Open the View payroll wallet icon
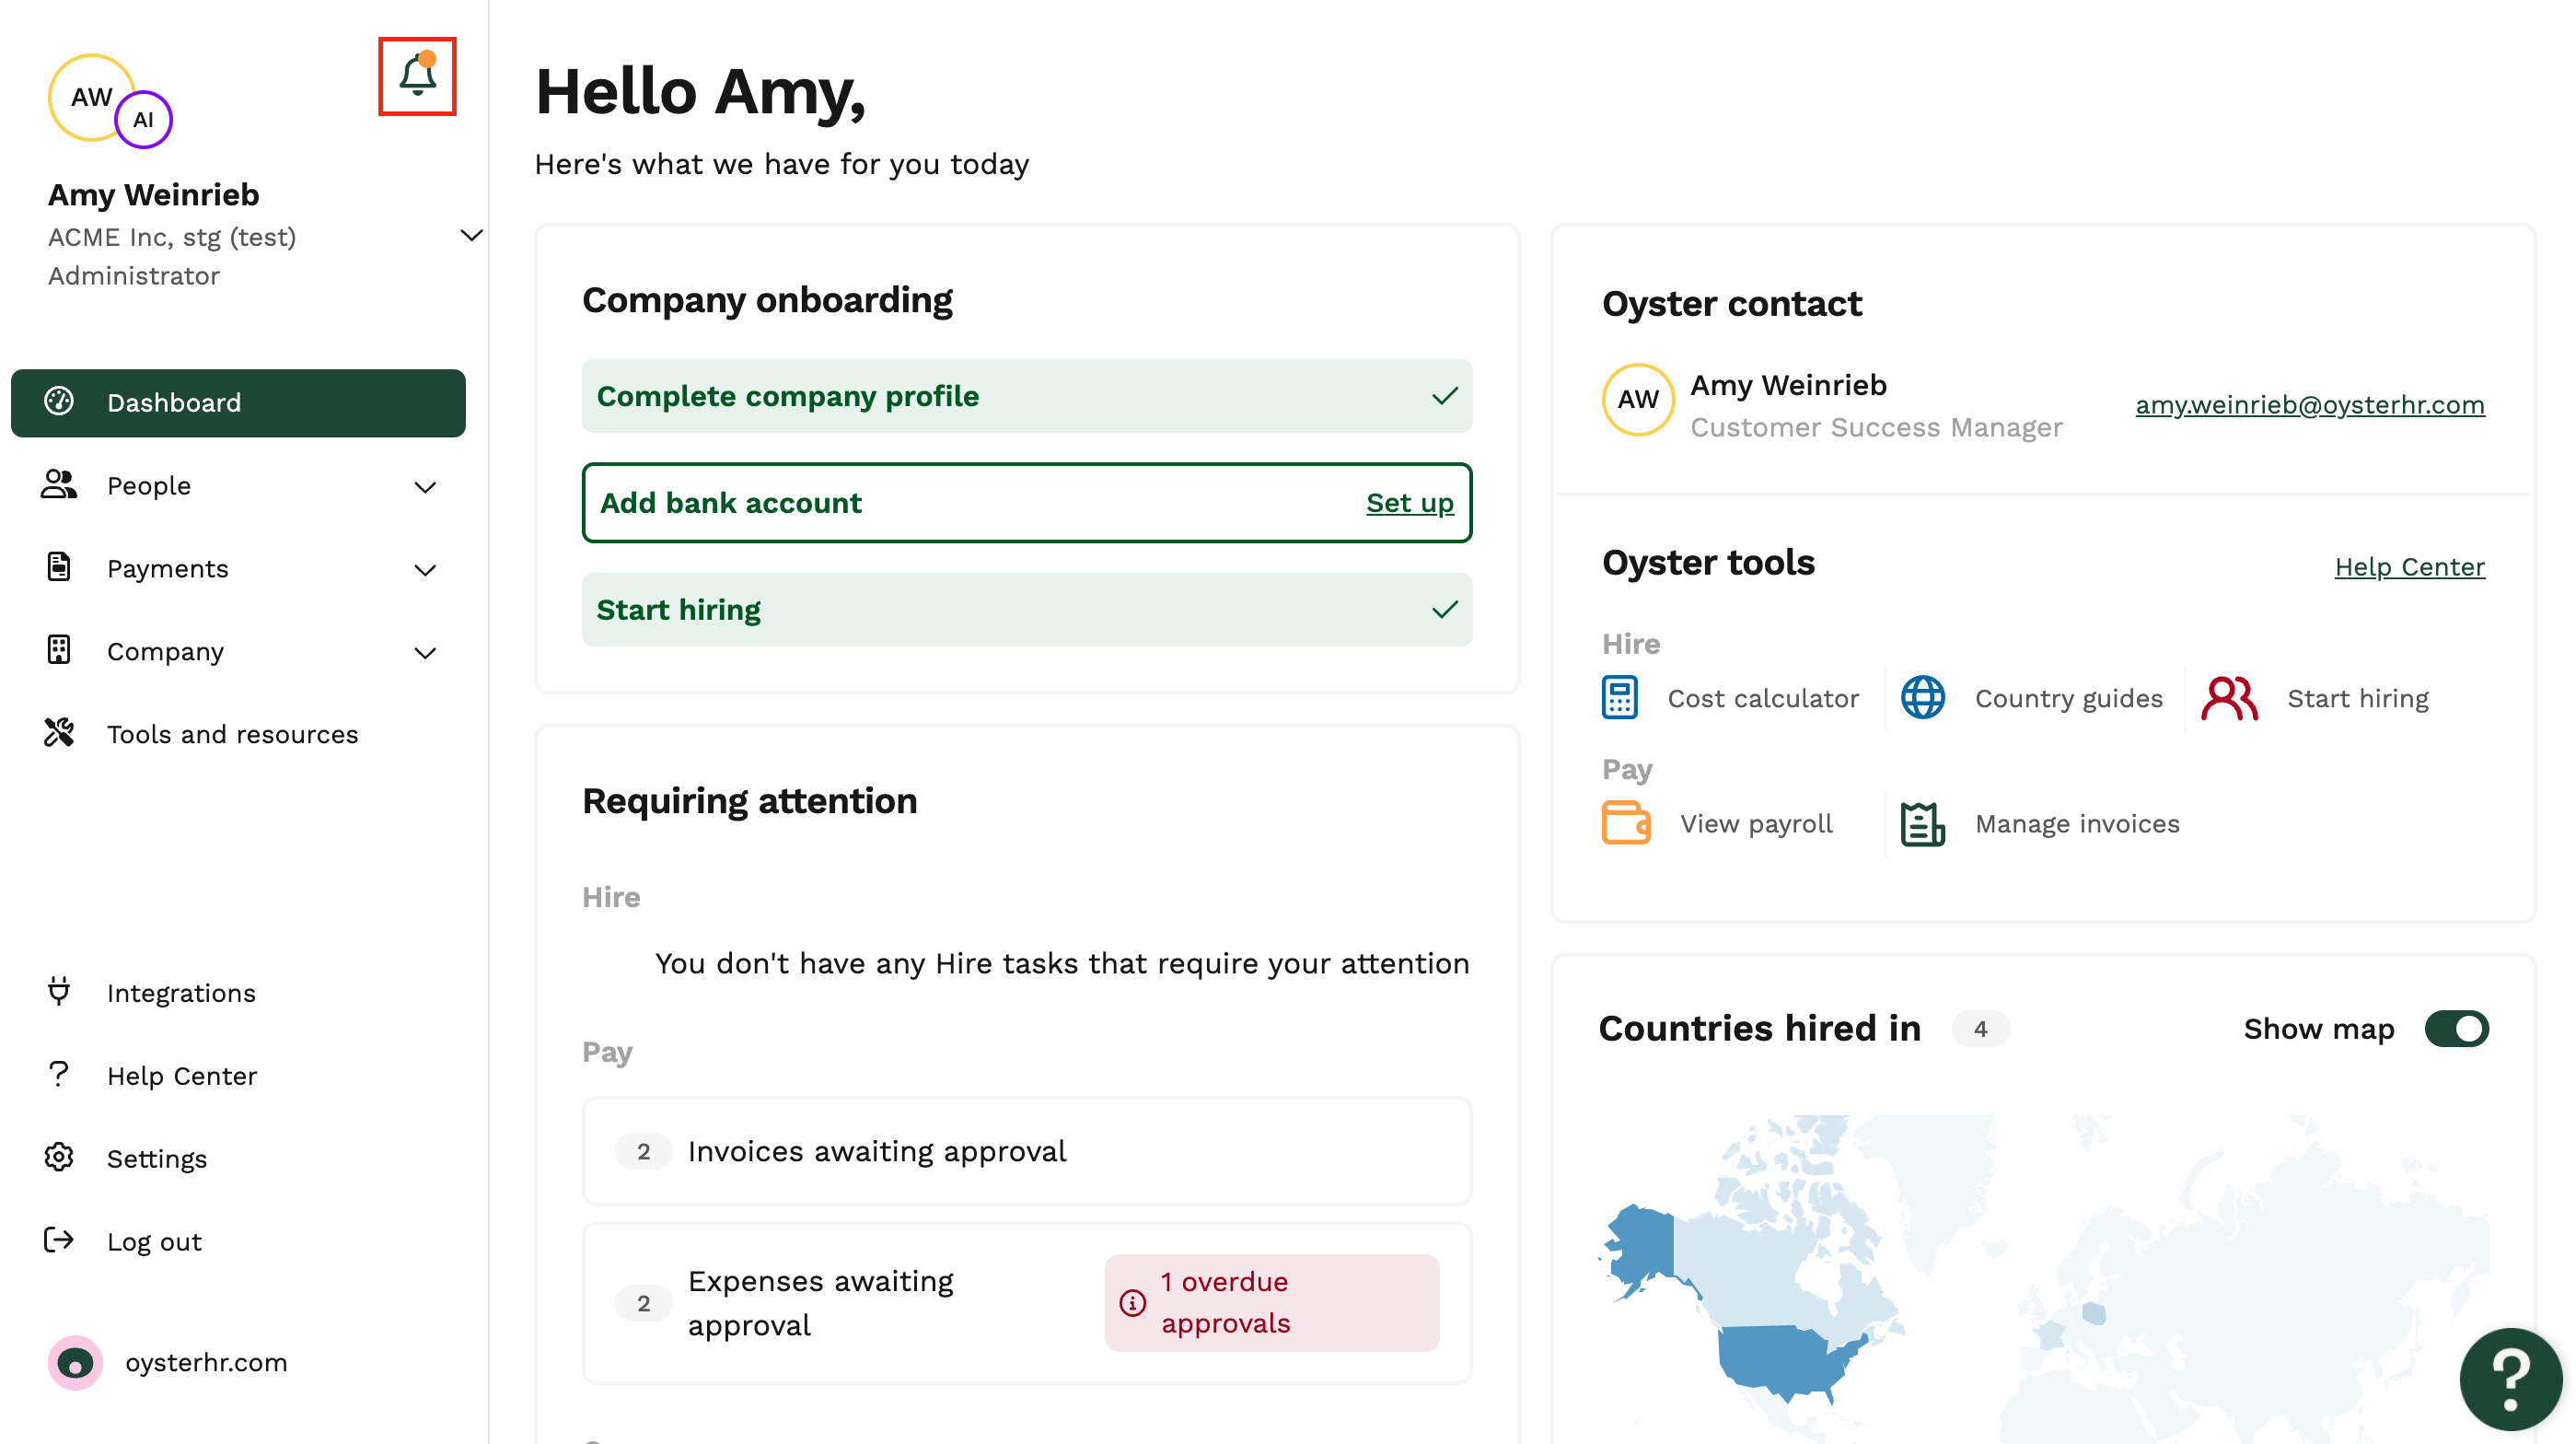Image resolution: width=2576 pixels, height=1444 pixels. tap(1626, 822)
